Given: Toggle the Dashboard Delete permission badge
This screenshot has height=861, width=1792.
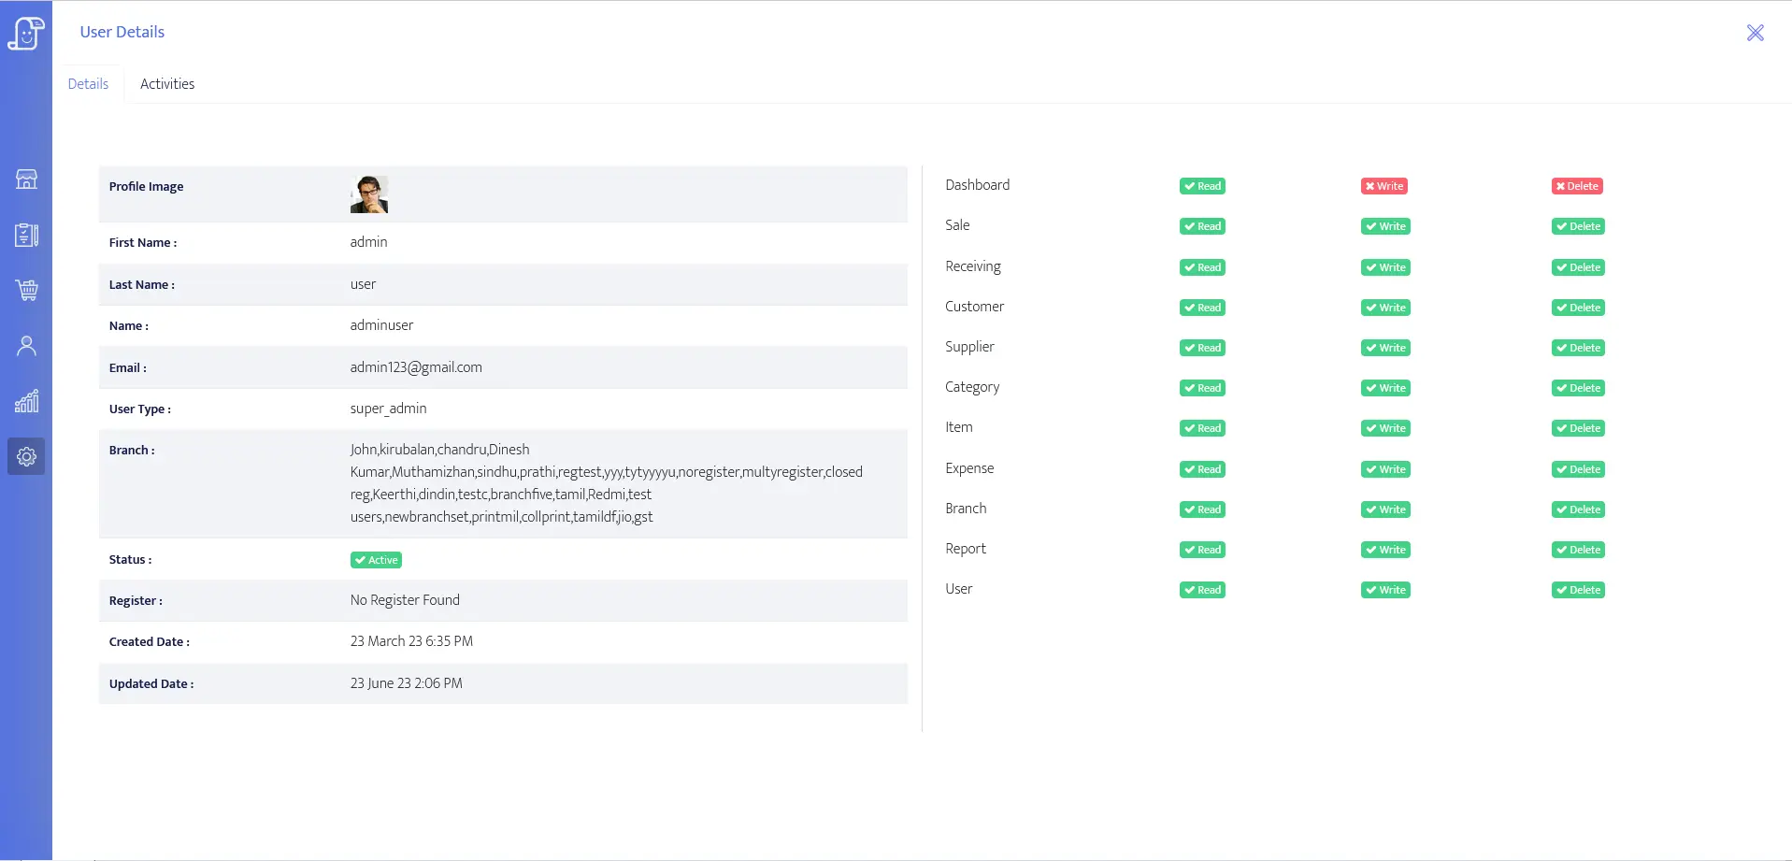Looking at the screenshot, I should 1577,186.
